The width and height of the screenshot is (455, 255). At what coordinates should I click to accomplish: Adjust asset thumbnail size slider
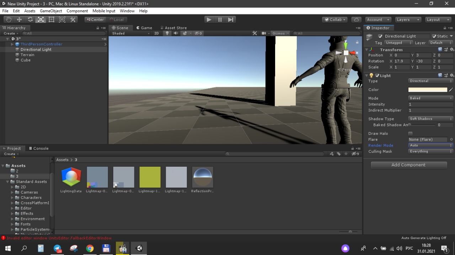[x=348, y=232]
